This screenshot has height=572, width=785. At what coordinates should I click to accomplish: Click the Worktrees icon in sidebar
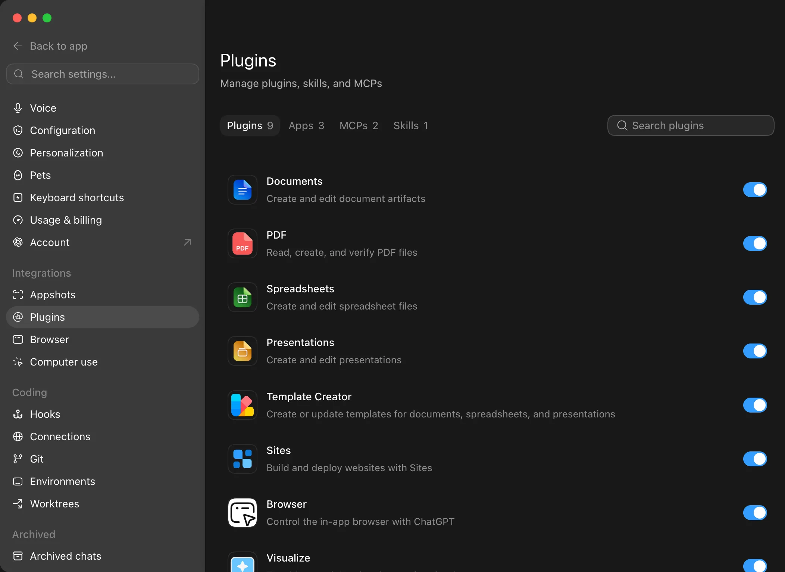click(x=18, y=504)
